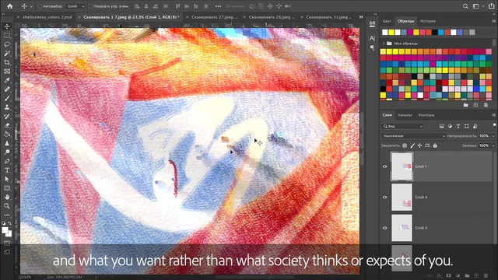Select the Zoom tool in the toolbar
This screenshot has height=280, width=498.
point(7,205)
